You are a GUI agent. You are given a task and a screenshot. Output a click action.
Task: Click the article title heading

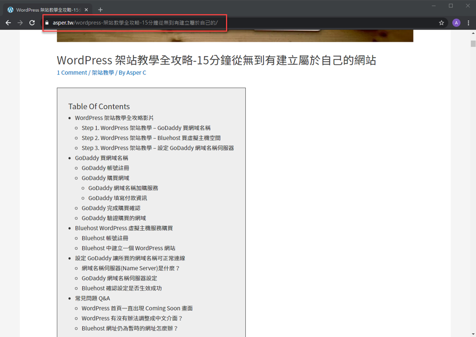[x=217, y=60]
